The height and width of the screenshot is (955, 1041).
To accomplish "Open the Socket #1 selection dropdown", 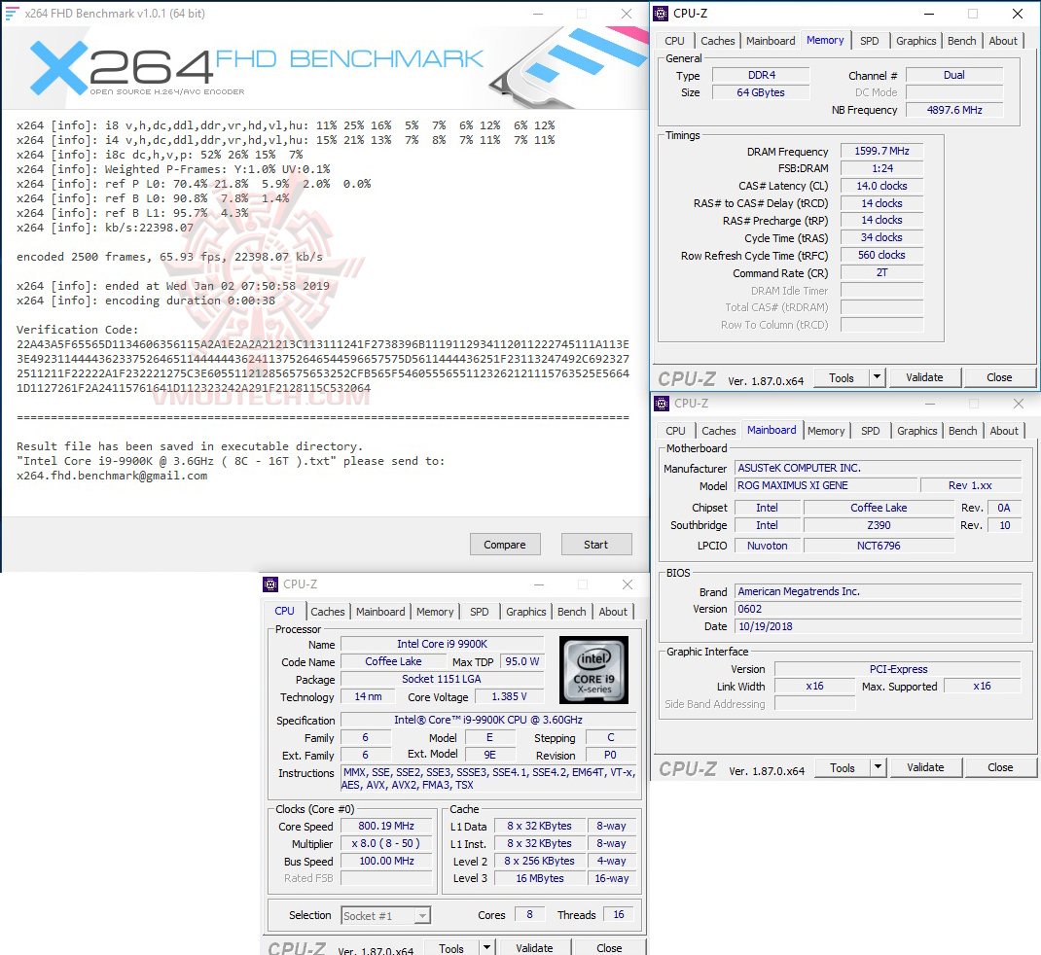I will (x=422, y=914).
